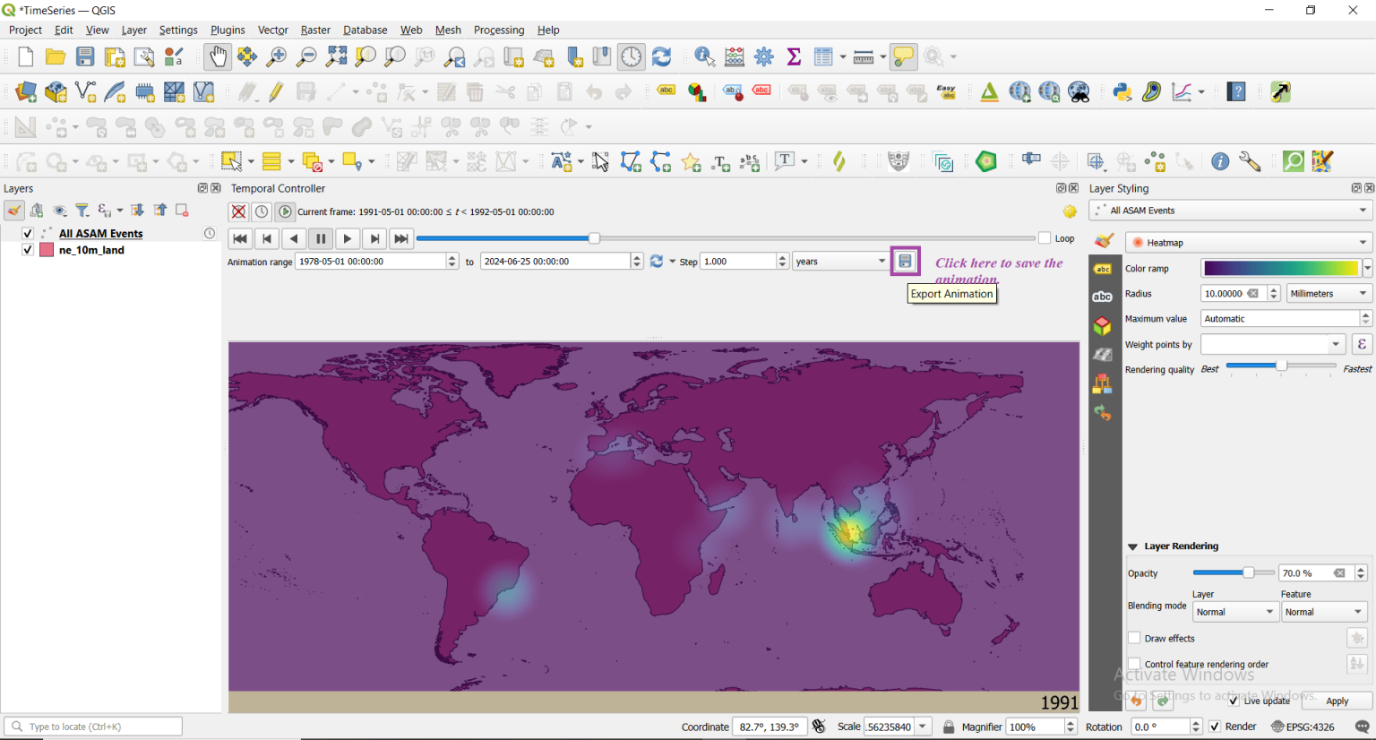Hide the ne_10m_land layer
Image resolution: width=1376 pixels, height=740 pixels.
[x=28, y=250]
